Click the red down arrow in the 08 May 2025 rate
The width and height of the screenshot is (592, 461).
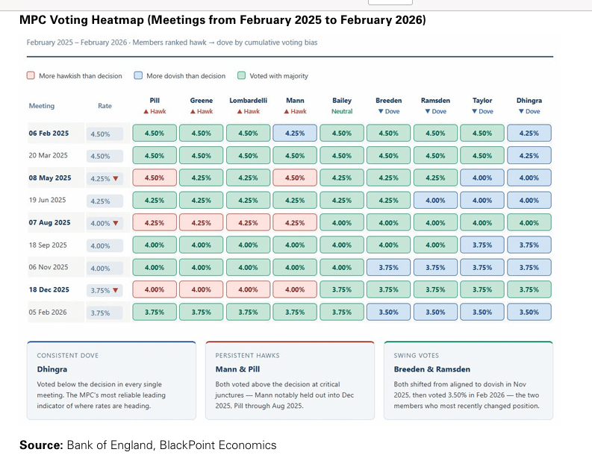[x=115, y=179]
